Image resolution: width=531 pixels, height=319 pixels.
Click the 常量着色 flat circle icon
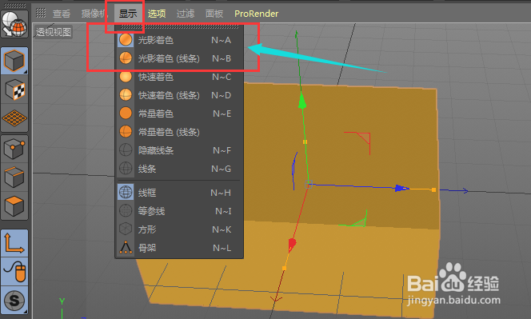pyautogui.click(x=126, y=114)
